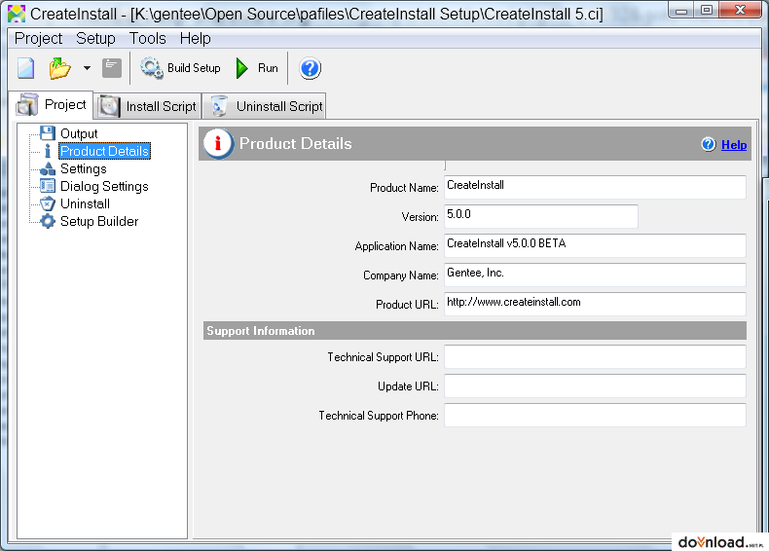Select Settings in the tree

[84, 168]
